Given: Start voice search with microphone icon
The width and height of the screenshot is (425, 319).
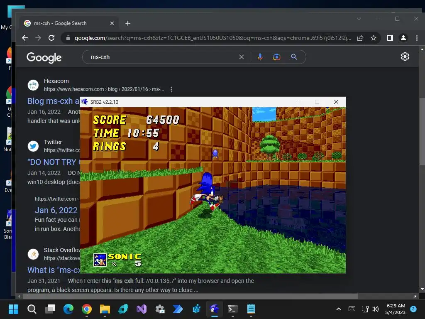Looking at the screenshot, I should [x=260, y=57].
